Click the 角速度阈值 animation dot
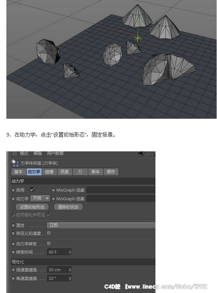 tap(13, 279)
